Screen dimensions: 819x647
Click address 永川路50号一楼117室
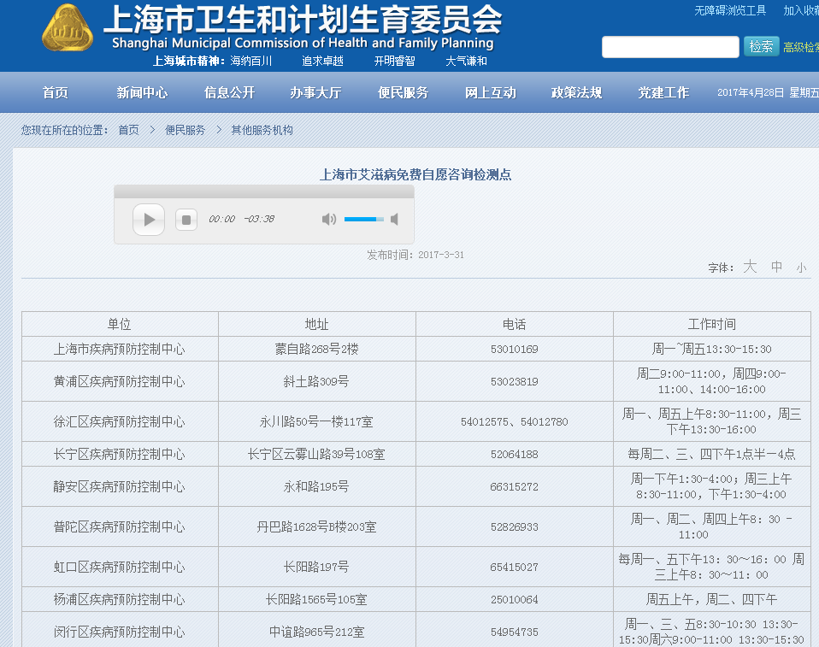[316, 421]
